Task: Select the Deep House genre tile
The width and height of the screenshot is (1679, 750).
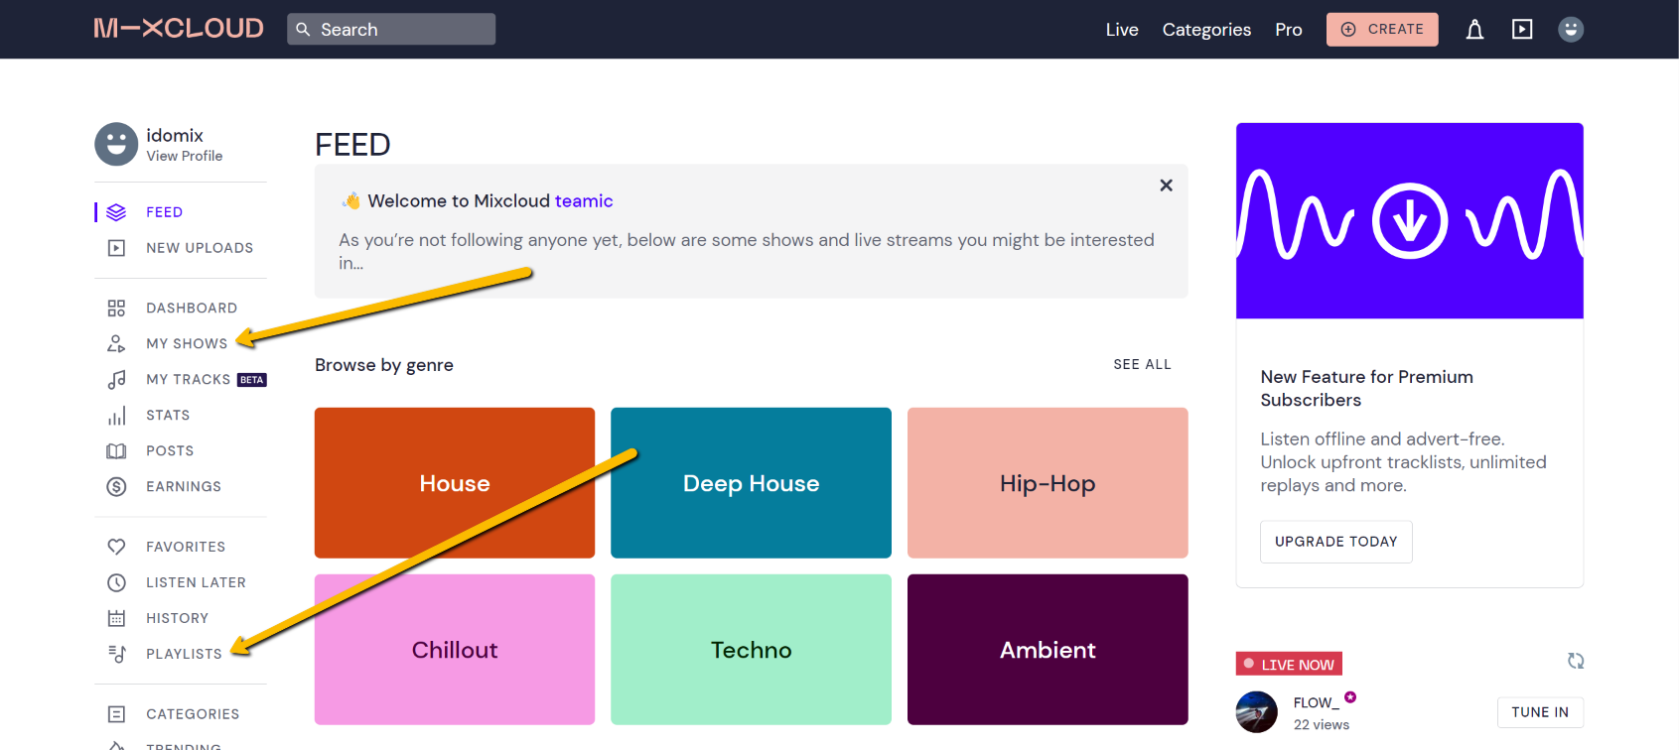Action: click(x=751, y=483)
